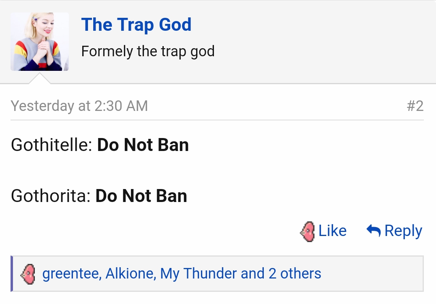Click the Gothorita vote text
Viewport: 436px width, 304px height.
click(51, 196)
